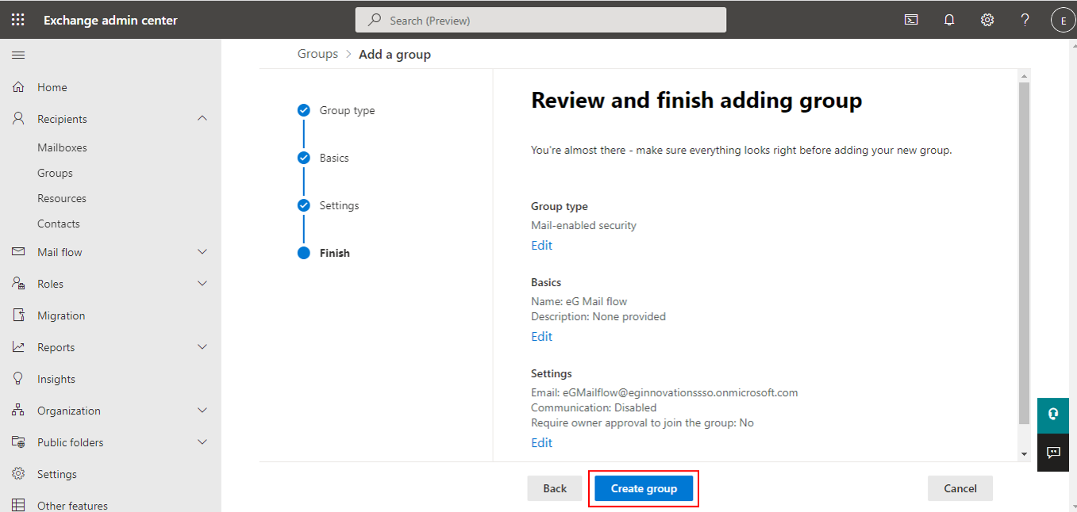The image size is (1077, 512).
Task: Toggle the hamburger navigation menu
Action: (17, 55)
